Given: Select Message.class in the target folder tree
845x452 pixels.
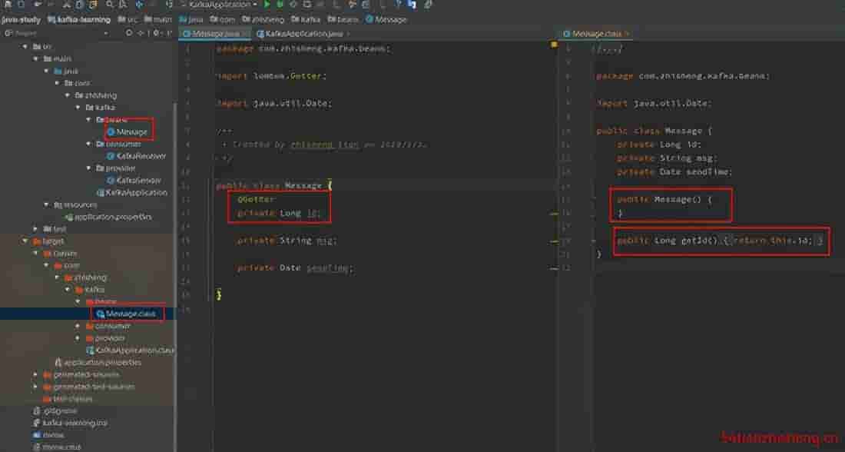Looking at the screenshot, I should tap(131, 314).
